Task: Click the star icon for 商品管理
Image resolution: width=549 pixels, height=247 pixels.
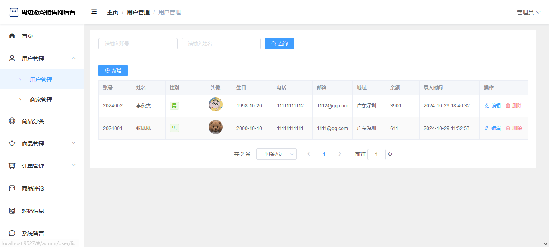Action: [12, 144]
